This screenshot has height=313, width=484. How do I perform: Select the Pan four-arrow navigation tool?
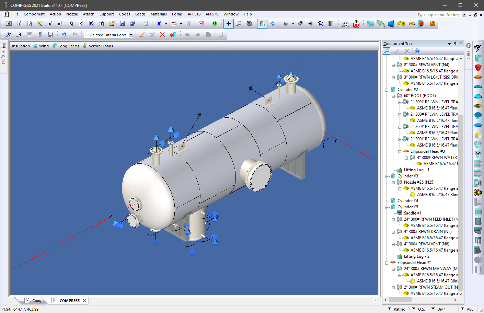(x=228, y=23)
